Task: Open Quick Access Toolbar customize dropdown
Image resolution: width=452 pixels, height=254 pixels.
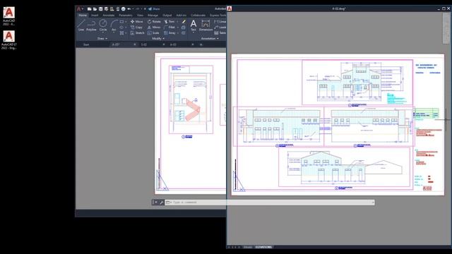Action: click(x=145, y=9)
